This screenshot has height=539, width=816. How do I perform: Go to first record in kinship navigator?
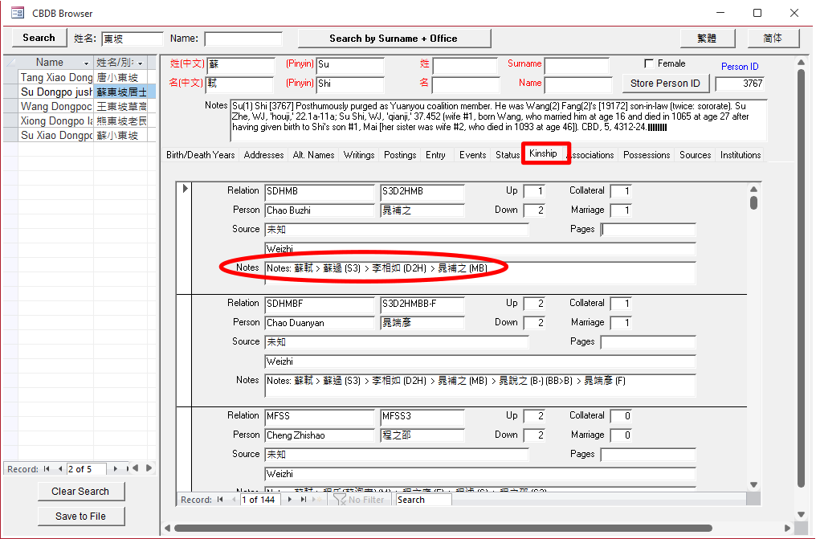(219, 500)
